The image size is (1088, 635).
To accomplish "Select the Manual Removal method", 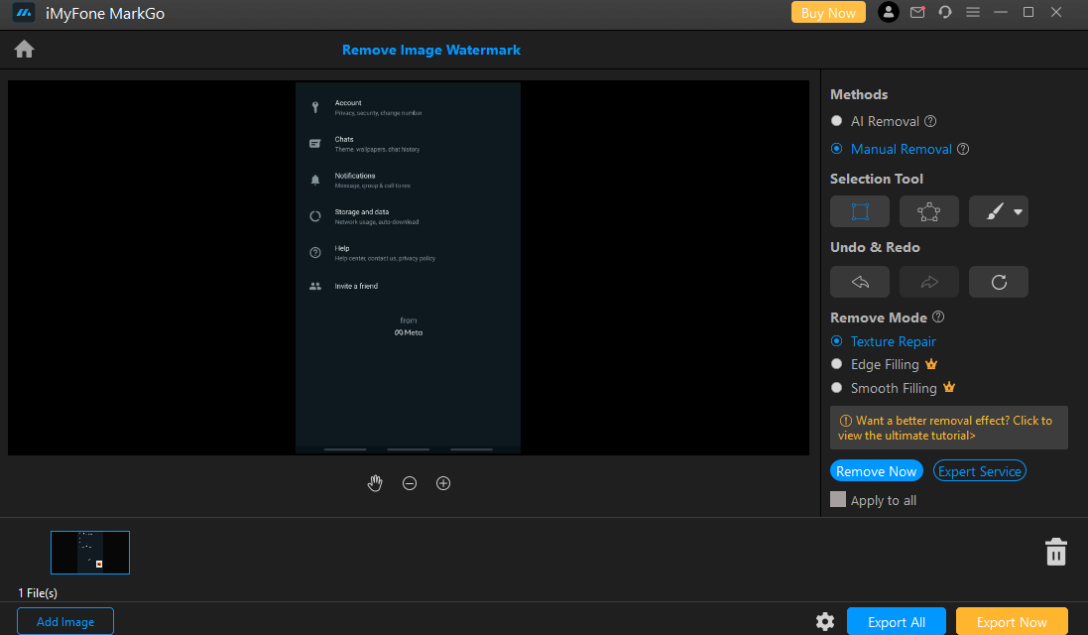I will click(837, 149).
